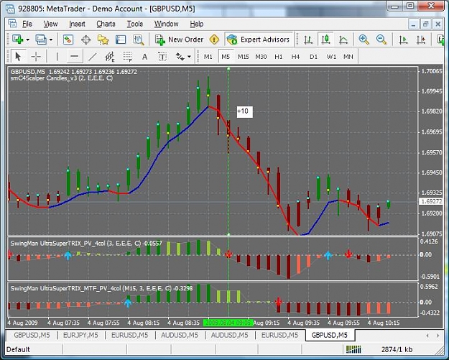The width and height of the screenshot is (449, 360).
Task: Toggle the Expert Advisors button
Action: (x=259, y=40)
